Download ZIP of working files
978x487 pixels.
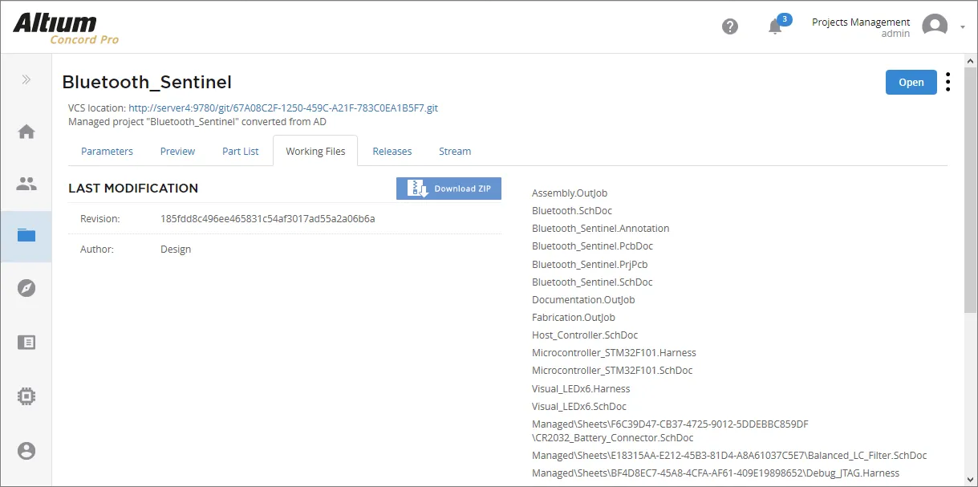pyautogui.click(x=448, y=189)
